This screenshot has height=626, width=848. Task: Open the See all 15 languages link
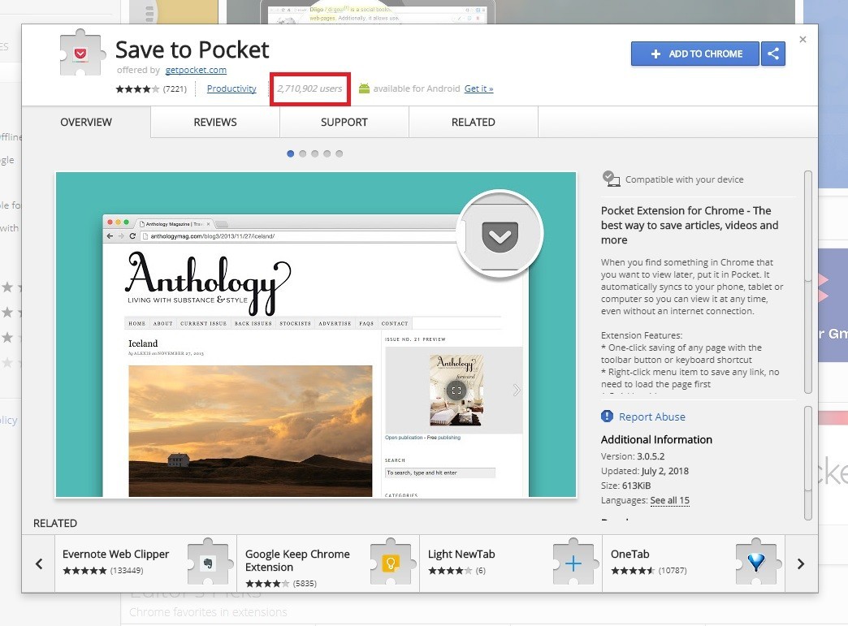[x=669, y=501]
